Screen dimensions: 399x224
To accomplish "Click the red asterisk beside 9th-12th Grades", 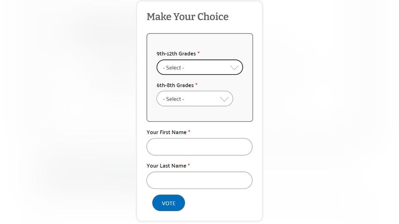I will coord(199,53).
